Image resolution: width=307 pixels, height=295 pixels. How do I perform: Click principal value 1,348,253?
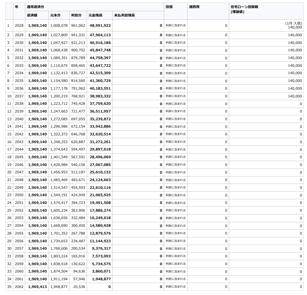(59, 142)
